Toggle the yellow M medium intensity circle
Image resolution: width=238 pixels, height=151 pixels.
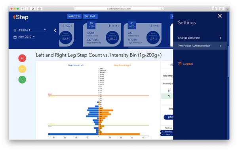[x=22, y=69]
